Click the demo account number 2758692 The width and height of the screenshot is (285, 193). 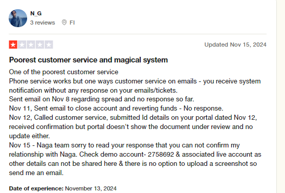pyautogui.click(x=161, y=154)
